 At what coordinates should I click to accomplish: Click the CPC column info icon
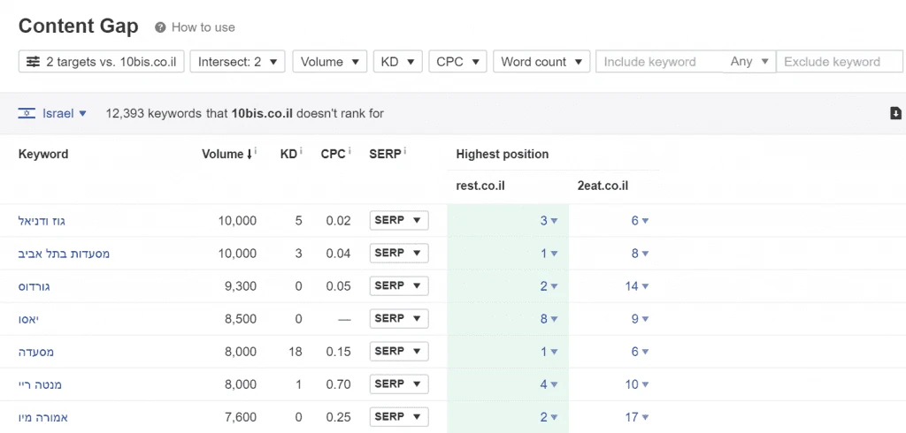(x=349, y=151)
